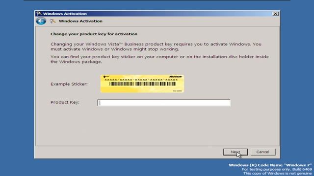Click the Windows (R) Code Name "Windows 7" text
This screenshot has height=176, width=314.
click(x=270, y=165)
